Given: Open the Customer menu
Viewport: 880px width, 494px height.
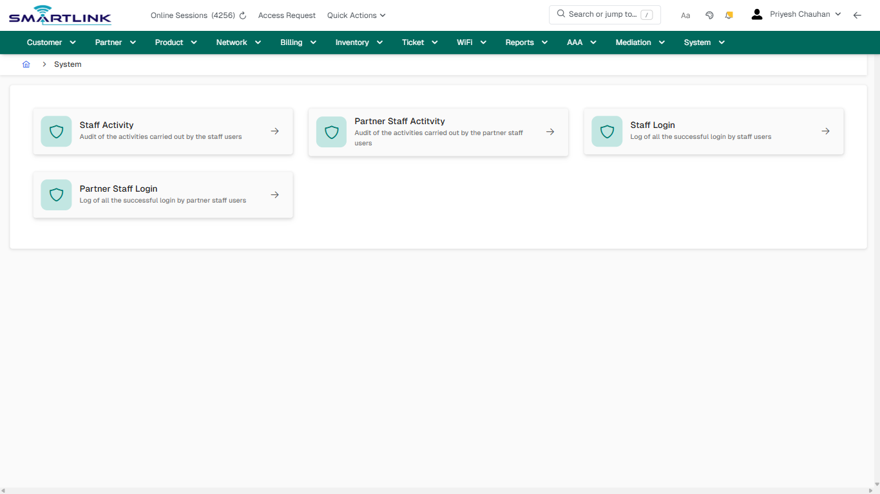Looking at the screenshot, I should (50, 42).
